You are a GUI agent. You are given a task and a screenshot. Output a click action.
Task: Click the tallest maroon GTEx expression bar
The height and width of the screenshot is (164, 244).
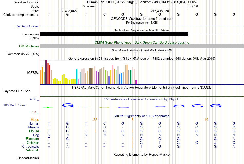(46, 72)
